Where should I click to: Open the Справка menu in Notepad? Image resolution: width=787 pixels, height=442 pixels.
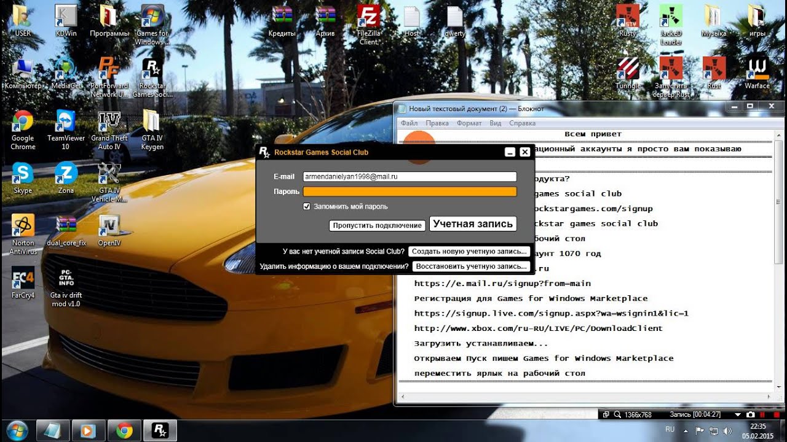523,123
